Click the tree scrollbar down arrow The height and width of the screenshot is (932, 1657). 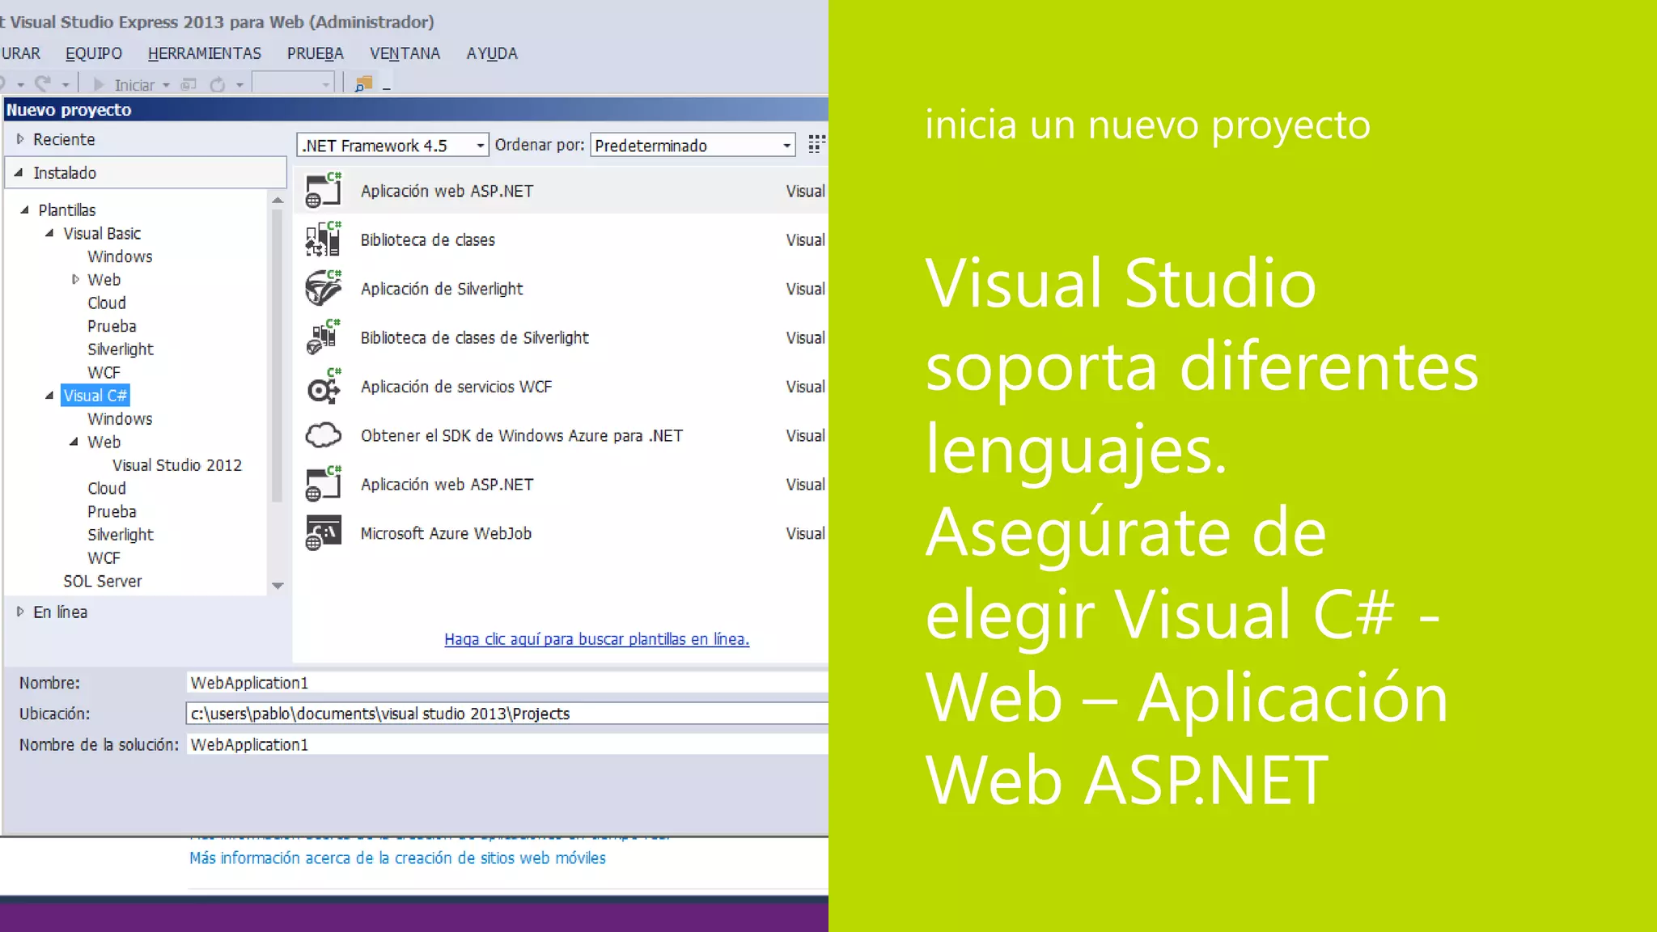(x=278, y=586)
